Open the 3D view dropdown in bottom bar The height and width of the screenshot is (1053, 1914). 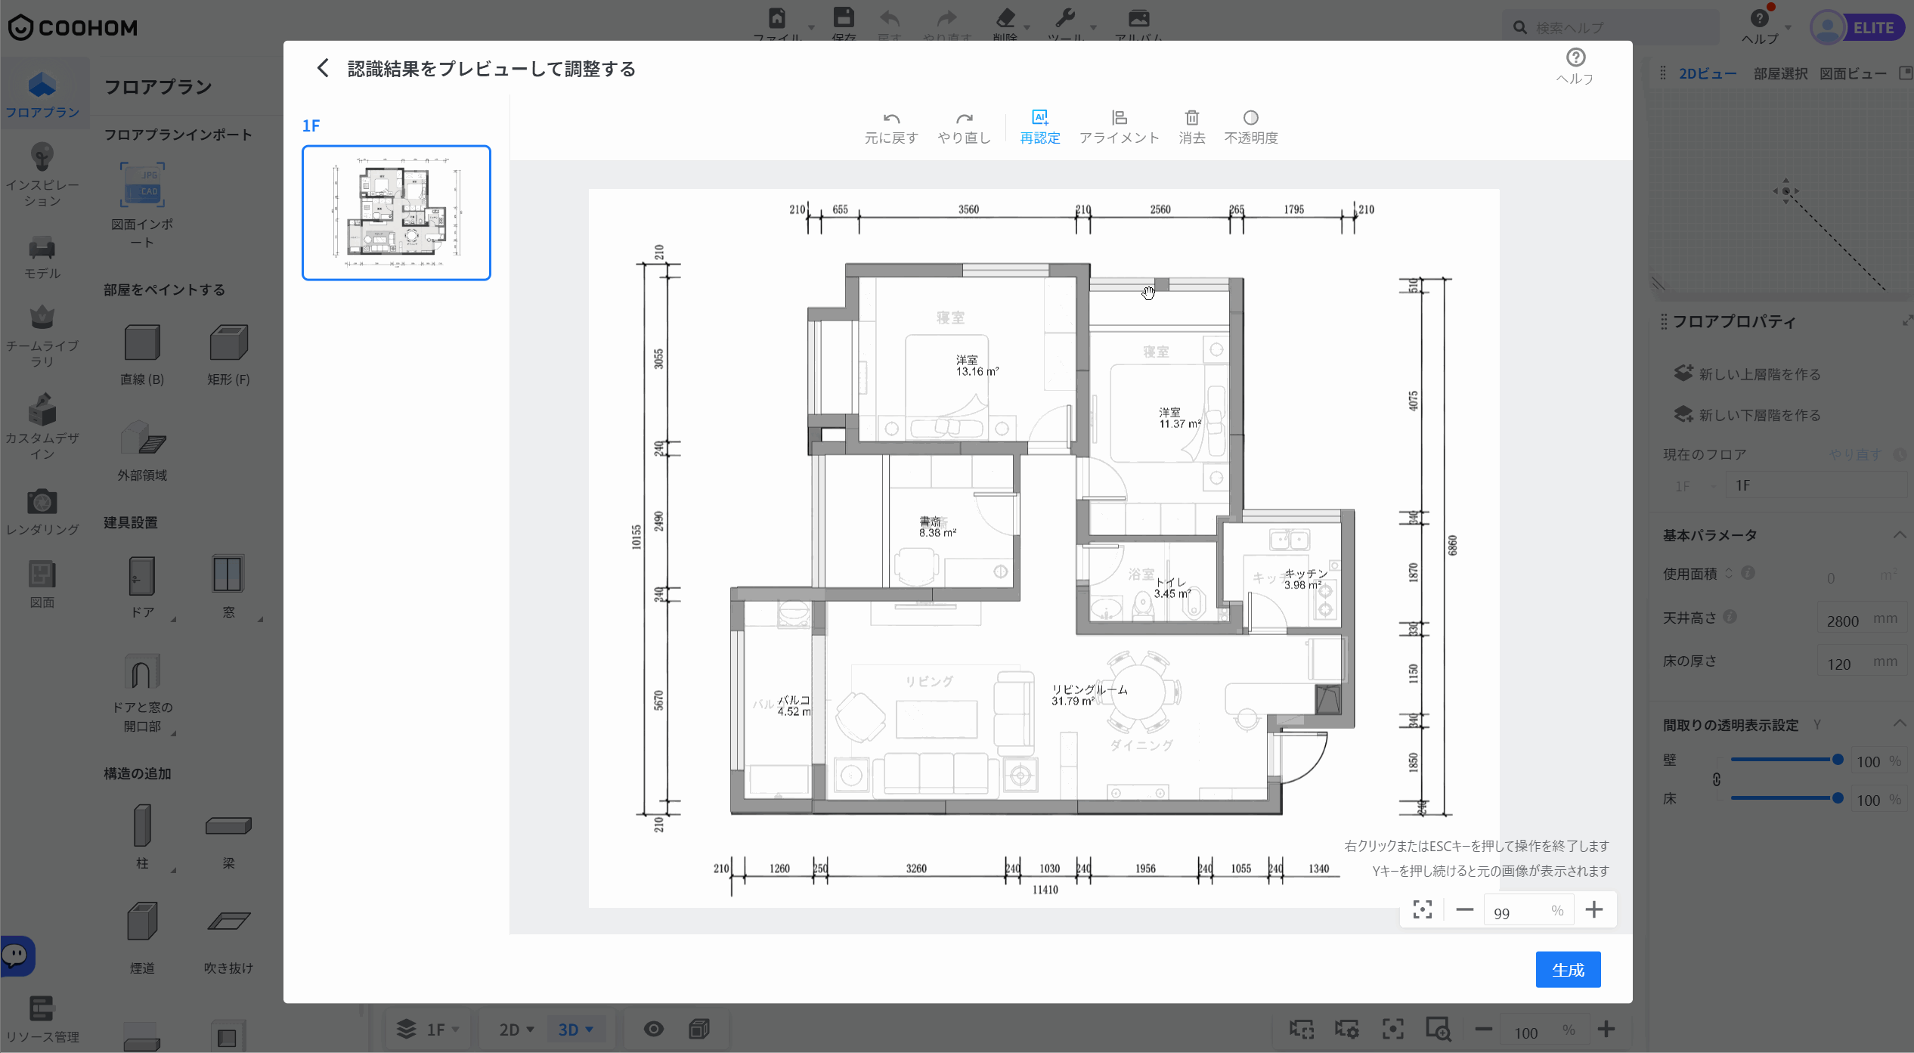tap(575, 1029)
